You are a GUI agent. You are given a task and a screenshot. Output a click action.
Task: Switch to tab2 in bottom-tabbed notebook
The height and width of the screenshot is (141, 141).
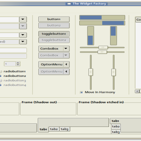(54, 129)
